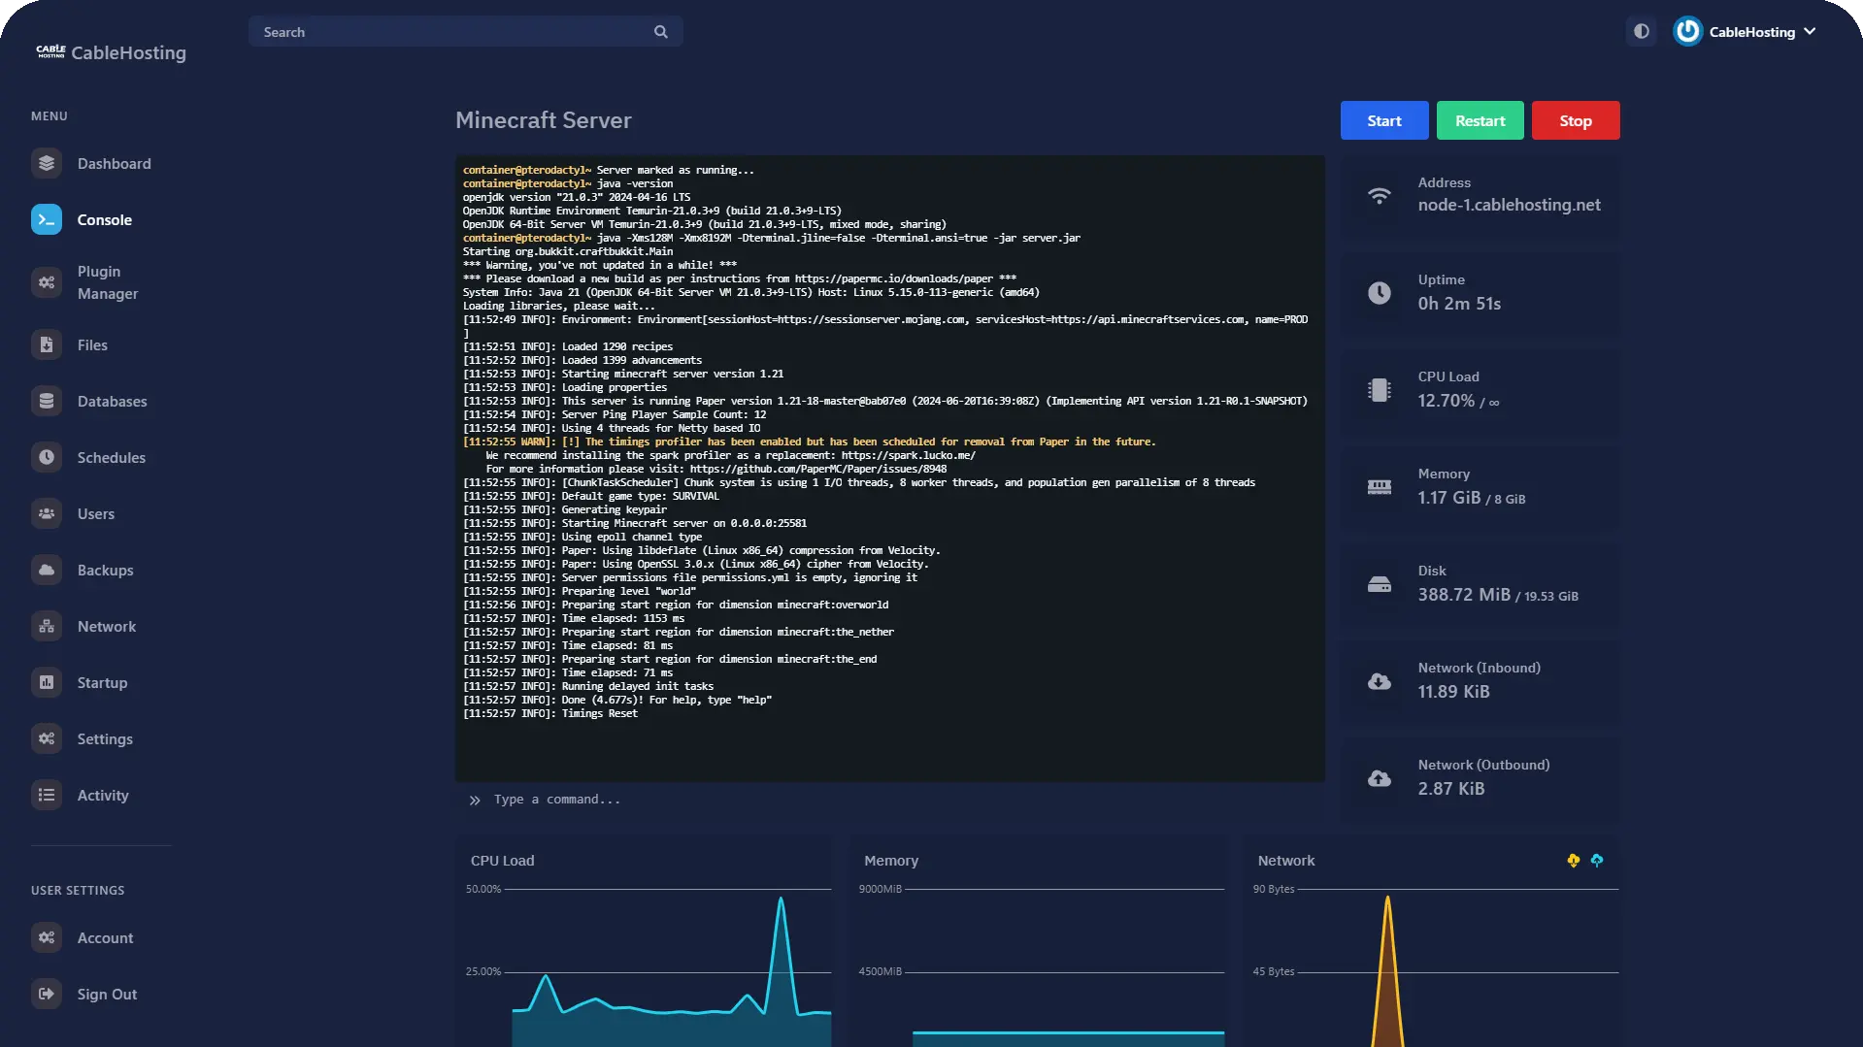
Task: Click the Sign Out arrow icon
Action: [47, 994]
